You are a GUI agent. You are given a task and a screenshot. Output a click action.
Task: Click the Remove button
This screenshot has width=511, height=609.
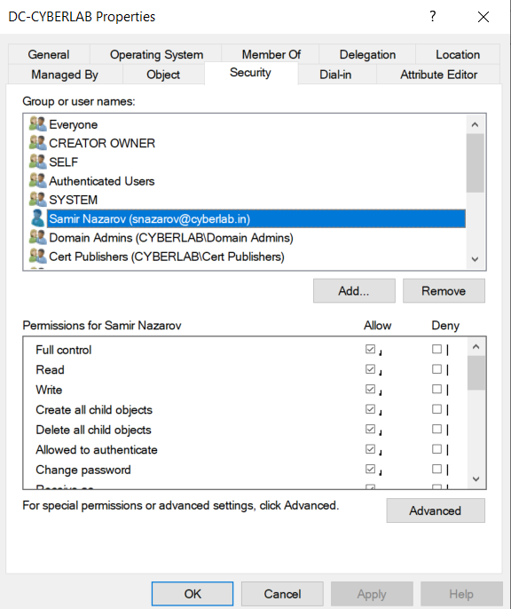[444, 290]
